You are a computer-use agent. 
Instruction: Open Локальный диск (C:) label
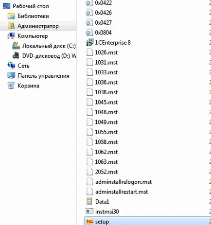49,46
